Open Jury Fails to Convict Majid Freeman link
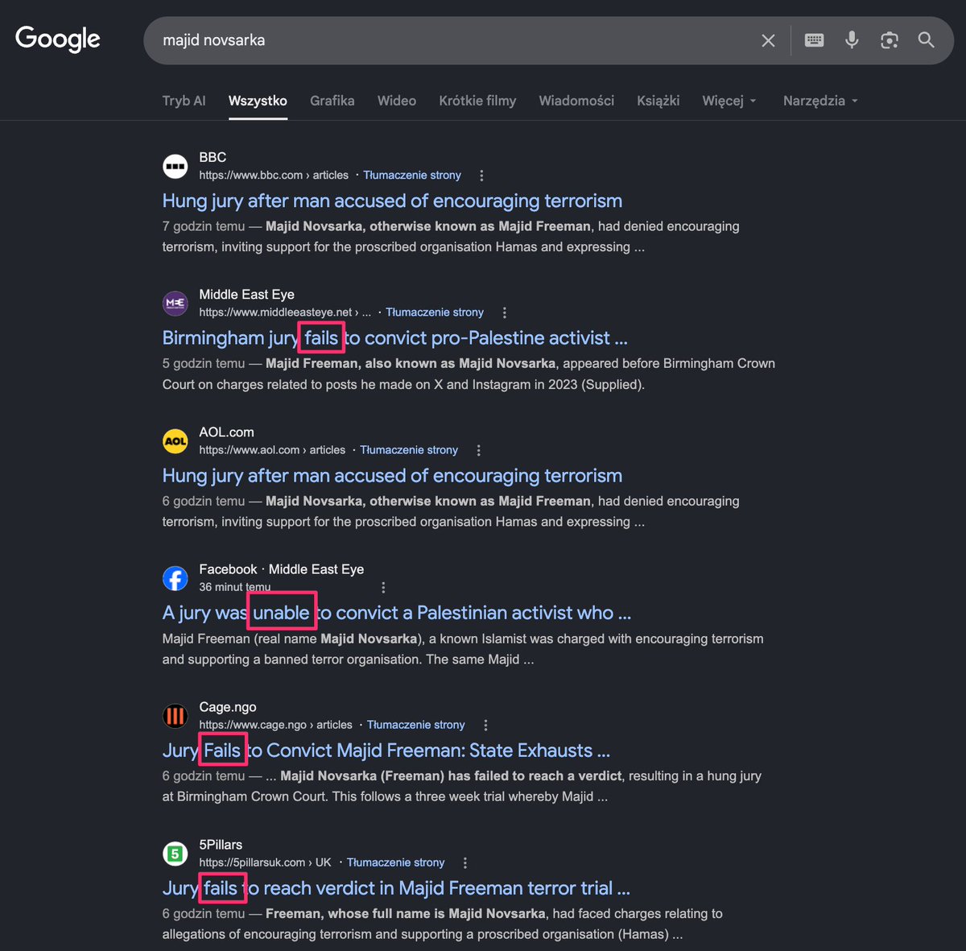 [x=386, y=750]
